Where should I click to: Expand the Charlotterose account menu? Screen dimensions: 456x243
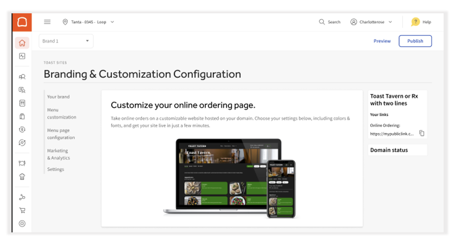(371, 22)
